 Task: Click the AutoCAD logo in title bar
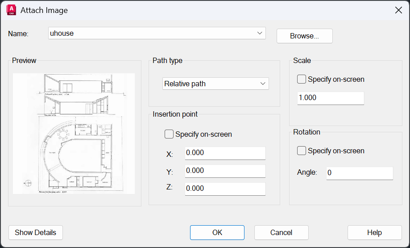[x=11, y=10]
